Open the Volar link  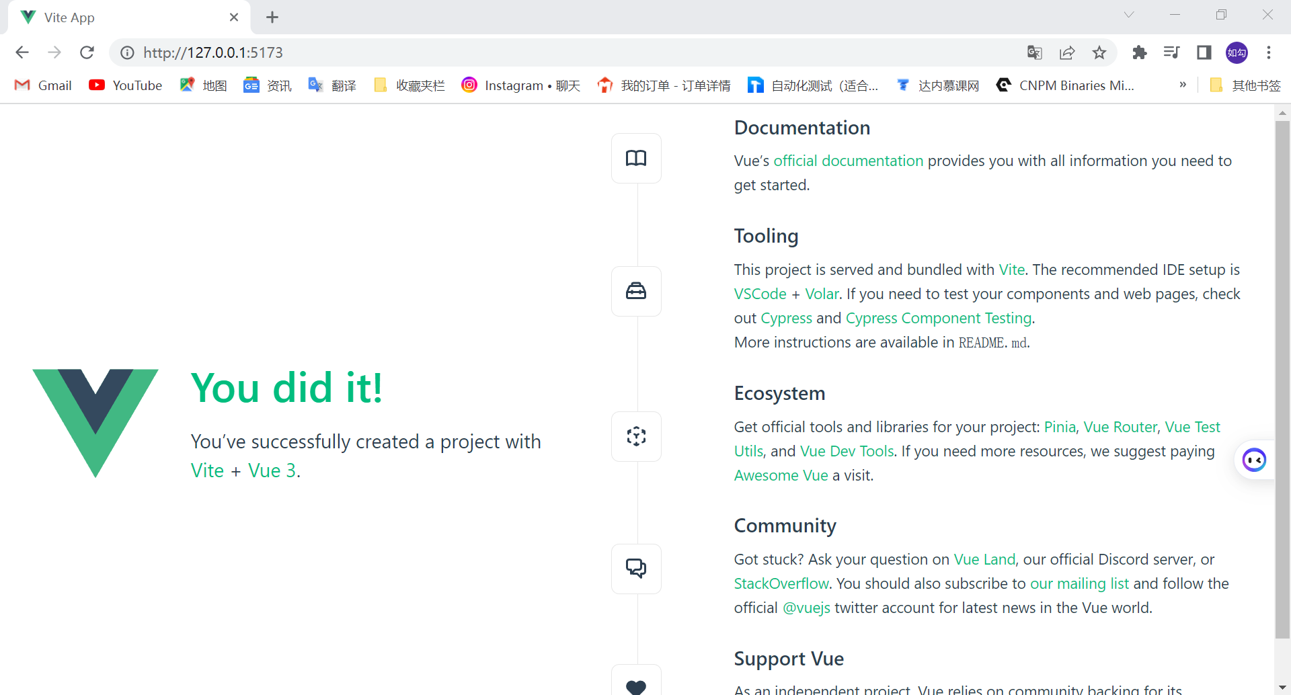(822, 294)
